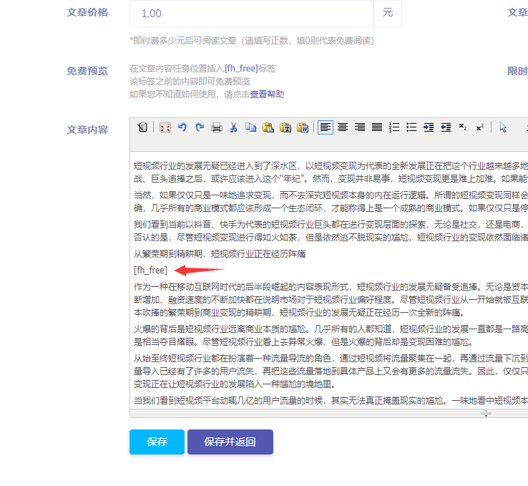Paste as plain text icon
This screenshot has height=486, width=528.
pyautogui.click(x=285, y=127)
